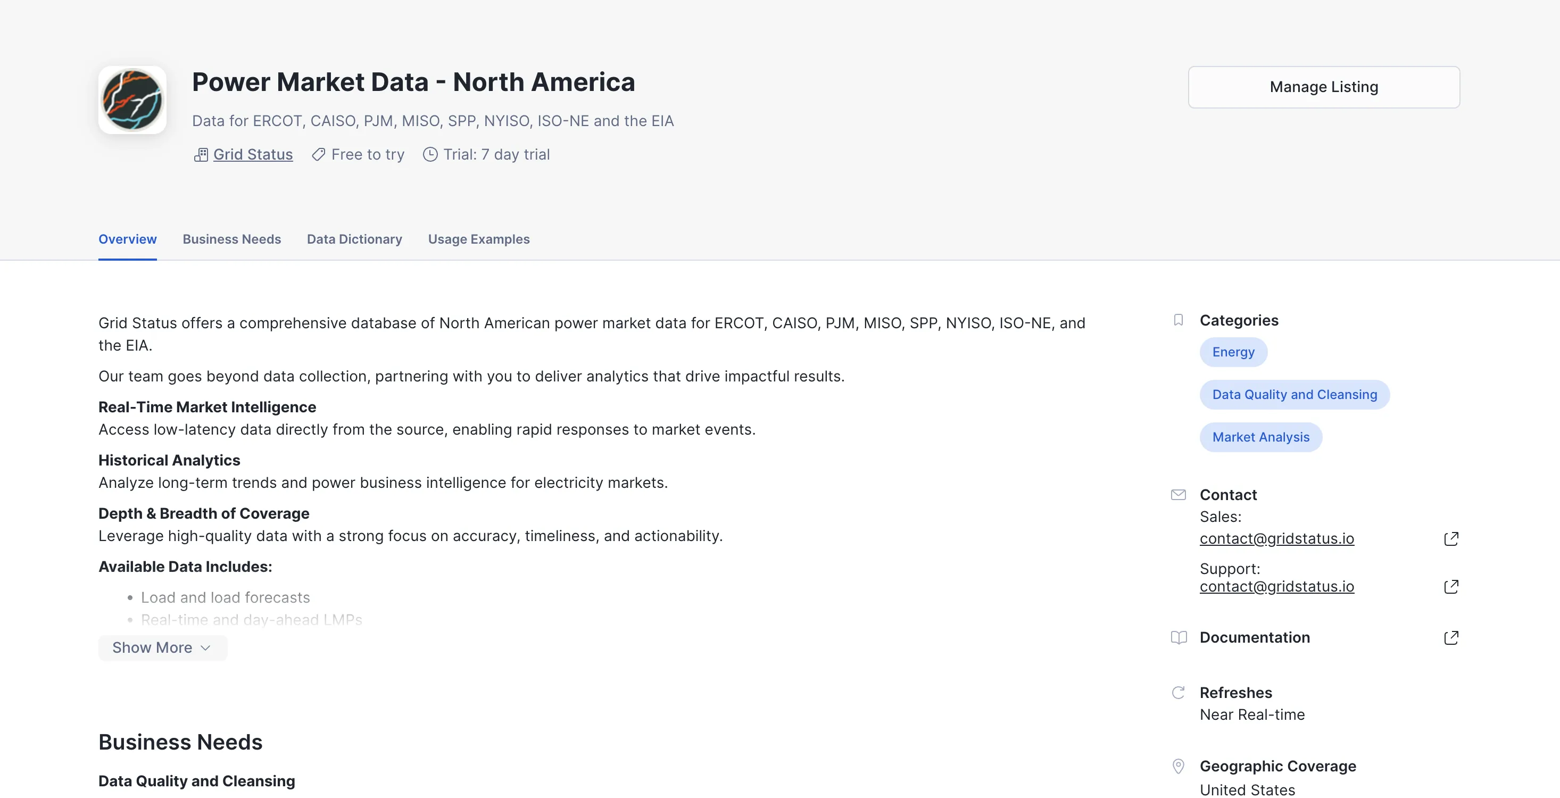This screenshot has width=1560, height=798.
Task: Click the Grid Status lightning logo
Action: 132,100
